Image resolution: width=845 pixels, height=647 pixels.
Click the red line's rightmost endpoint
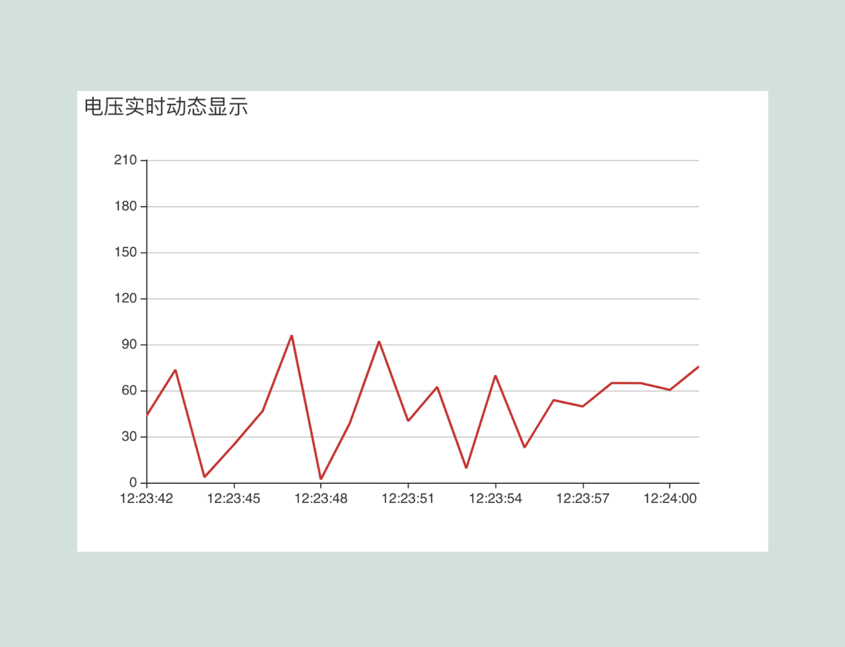pos(698,366)
